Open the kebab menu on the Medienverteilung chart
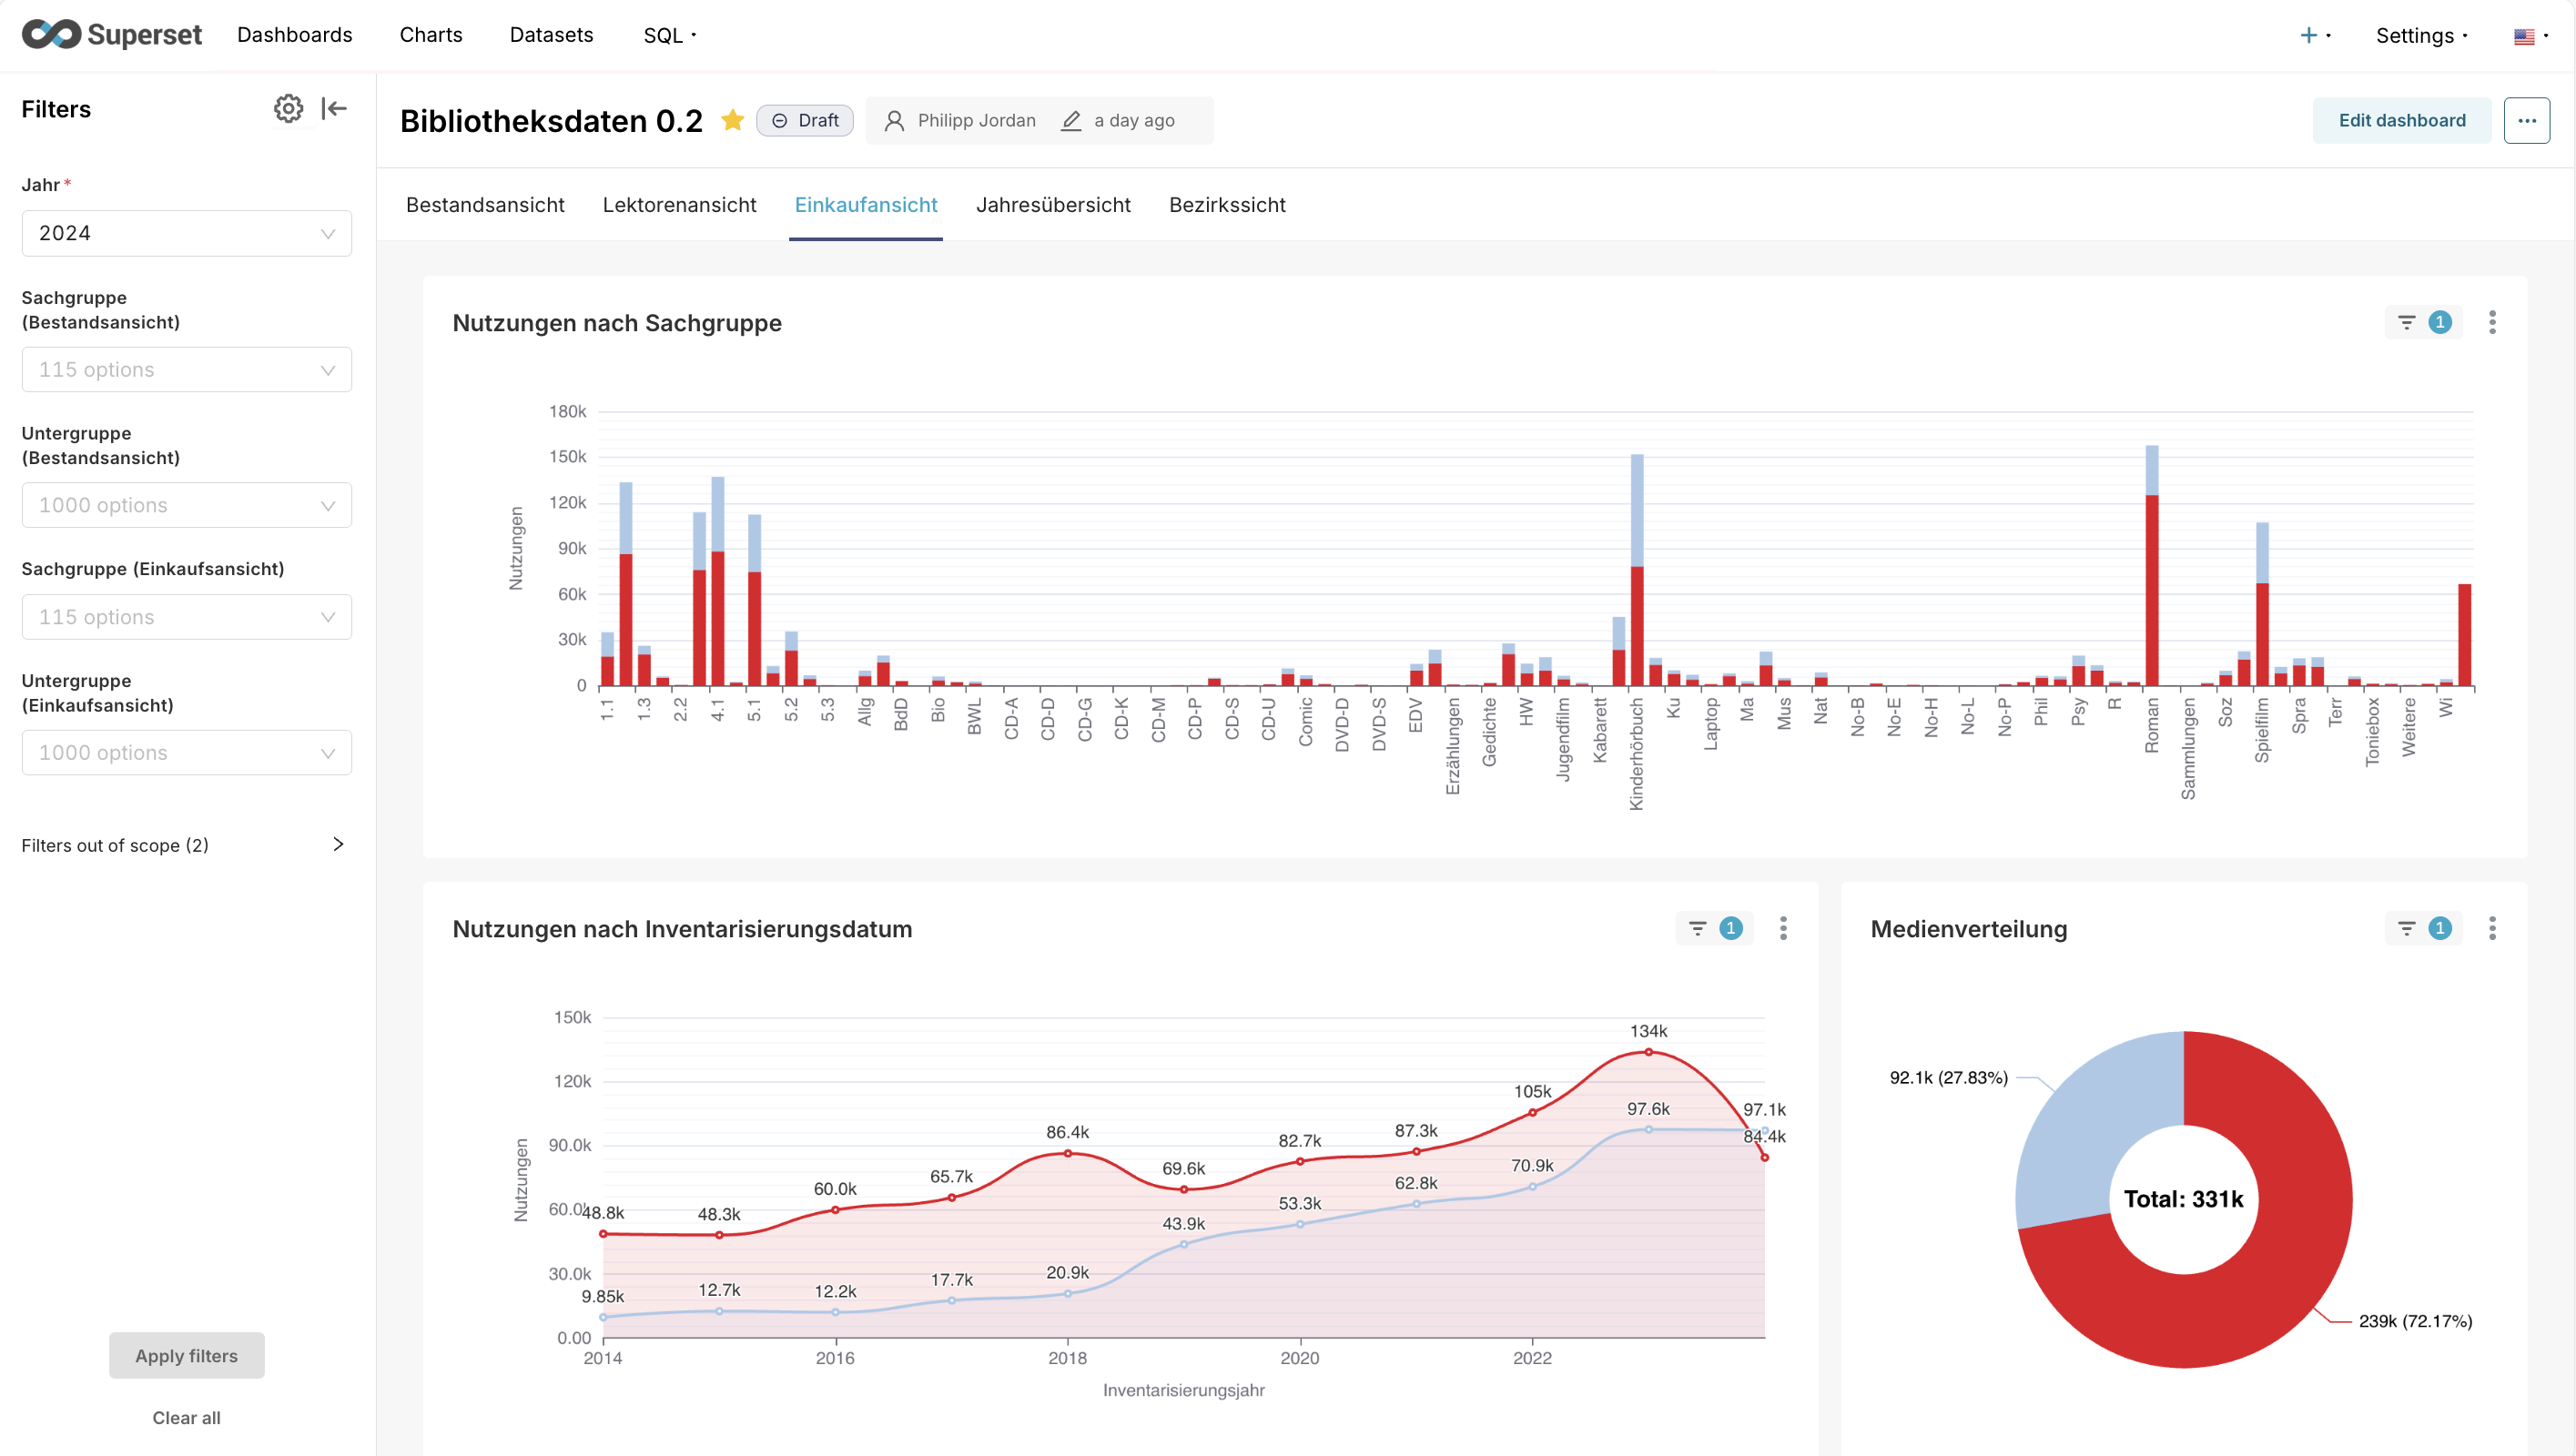 (x=2493, y=928)
